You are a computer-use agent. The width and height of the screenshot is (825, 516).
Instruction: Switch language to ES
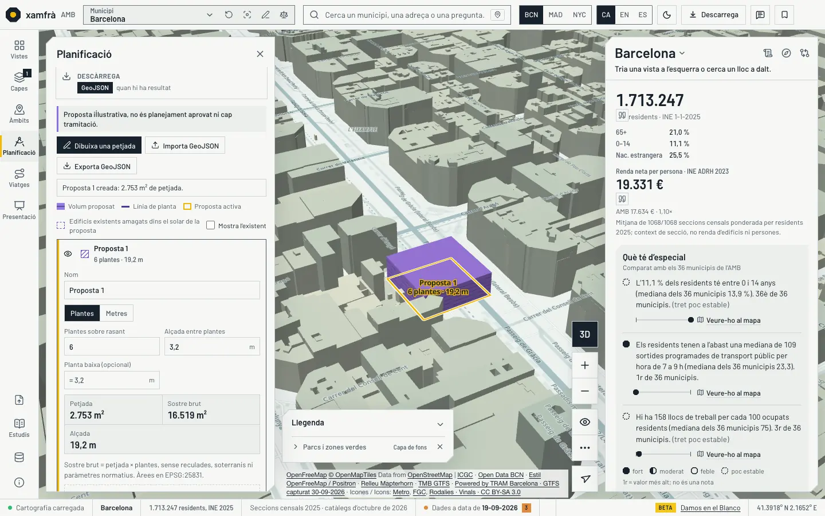click(643, 15)
